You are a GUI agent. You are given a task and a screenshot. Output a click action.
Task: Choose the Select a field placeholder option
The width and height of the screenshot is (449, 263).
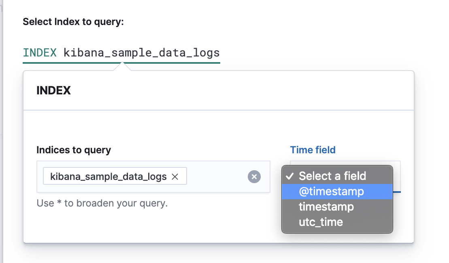click(332, 176)
